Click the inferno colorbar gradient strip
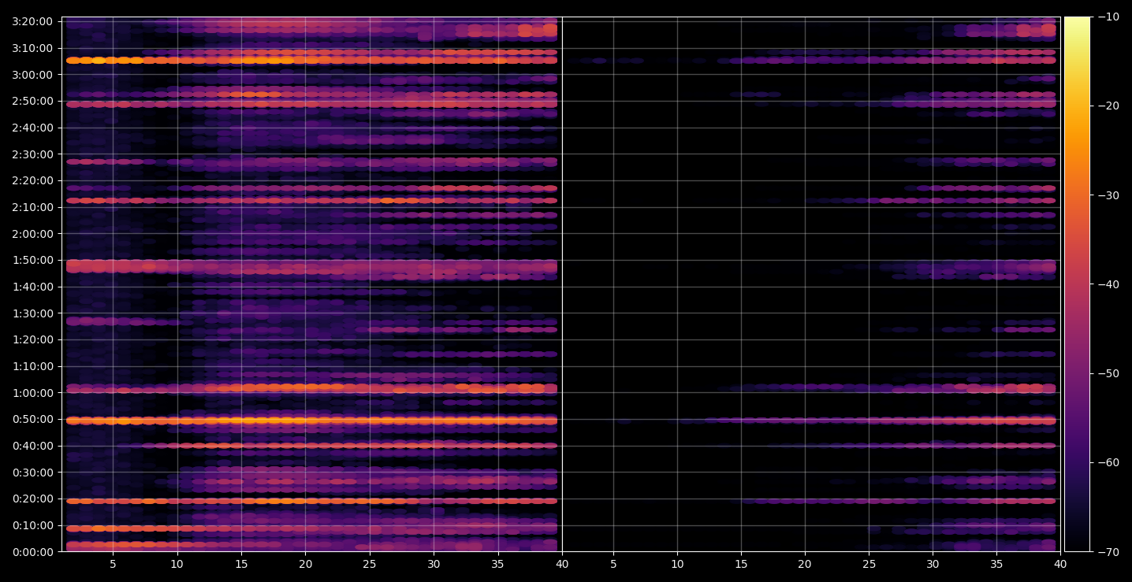 (1077, 284)
